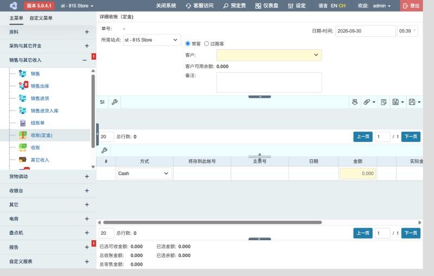Click the 备注 remarks text box
The width and height of the screenshot is (434, 276).
click(269, 82)
